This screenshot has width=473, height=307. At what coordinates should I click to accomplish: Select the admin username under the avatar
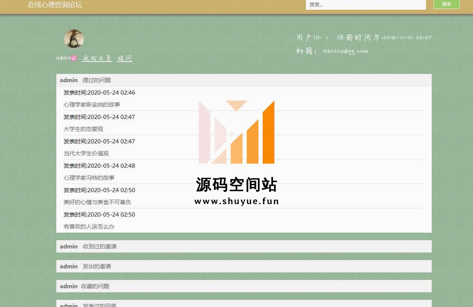click(x=63, y=58)
